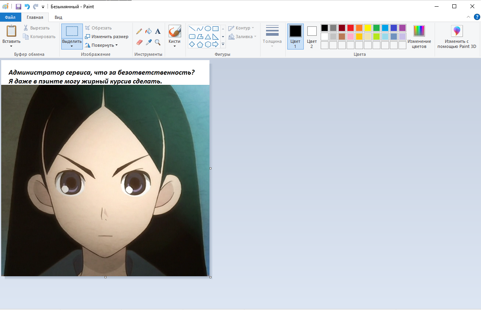Open the Кисти dropdown arrow
The image size is (481, 310).
click(174, 46)
